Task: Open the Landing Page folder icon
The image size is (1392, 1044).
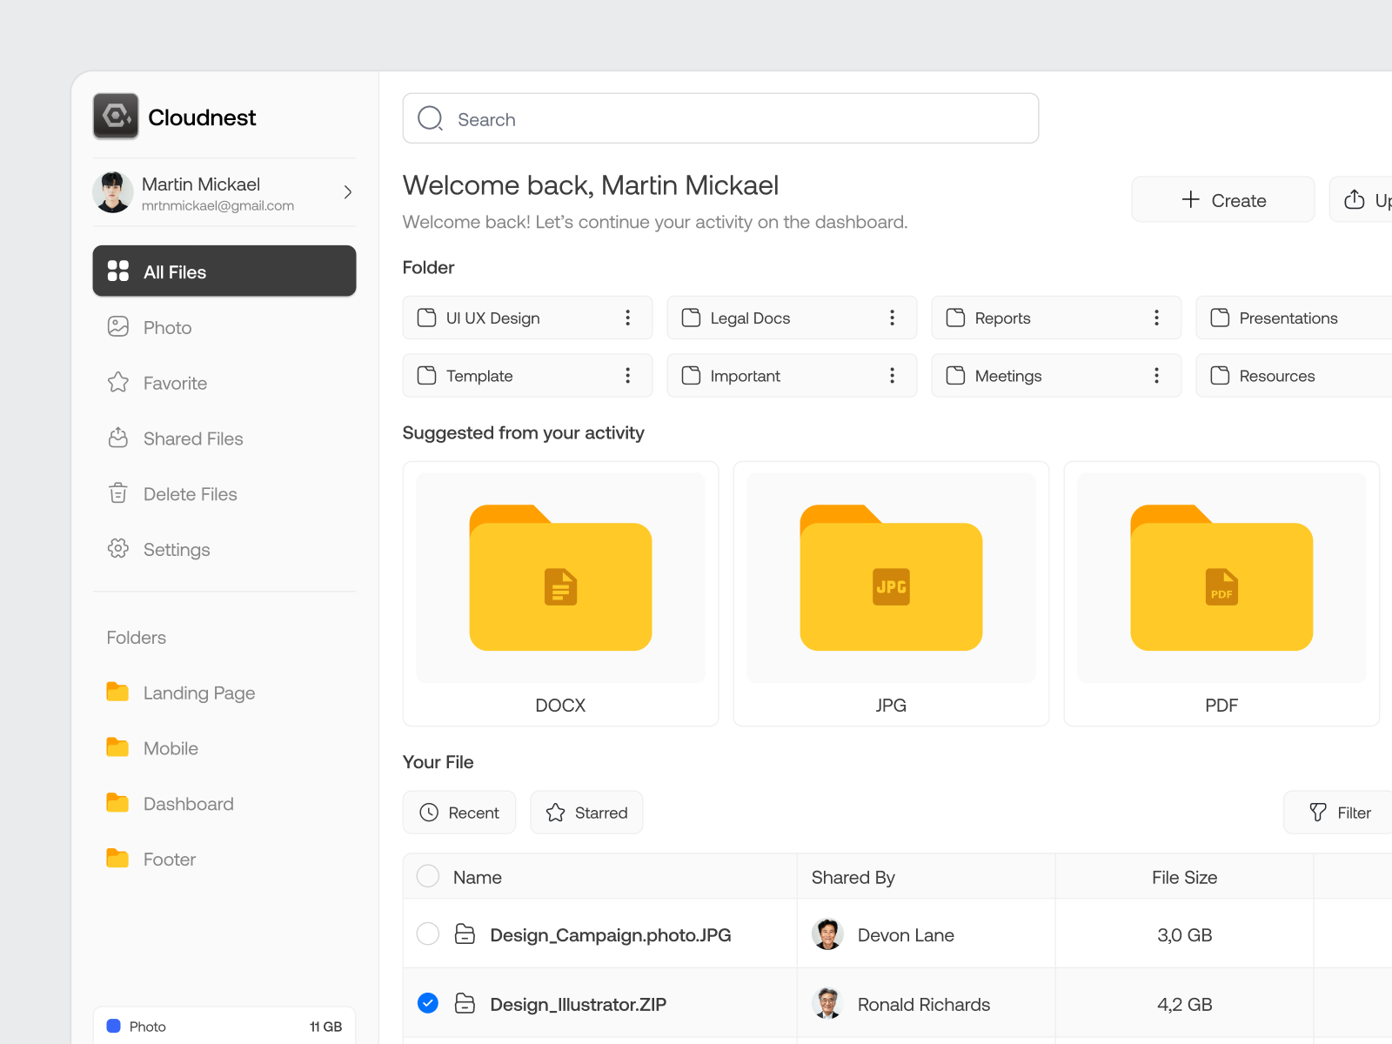Action: [x=117, y=692]
